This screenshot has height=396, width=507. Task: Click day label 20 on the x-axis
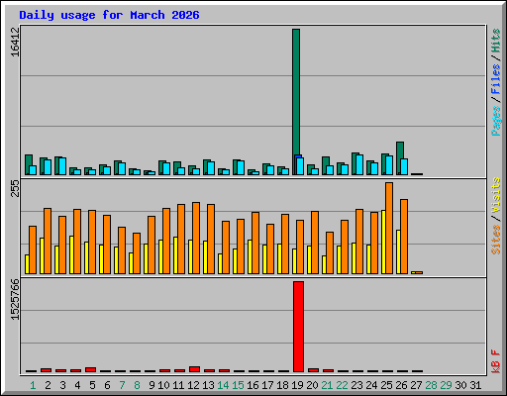pyautogui.click(x=312, y=385)
